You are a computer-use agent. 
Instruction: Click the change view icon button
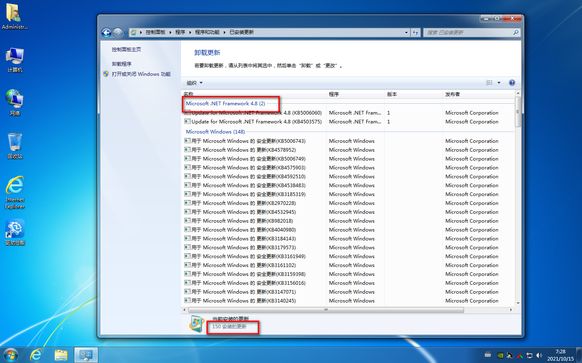point(489,83)
